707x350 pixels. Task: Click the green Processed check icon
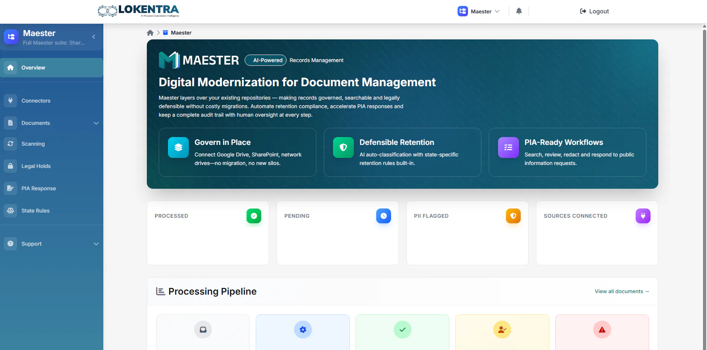pyautogui.click(x=254, y=216)
